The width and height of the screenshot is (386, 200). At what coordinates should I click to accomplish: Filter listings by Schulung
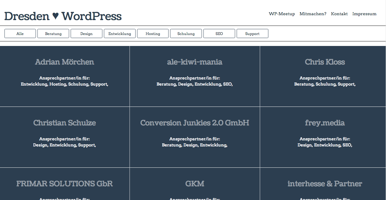[186, 33]
